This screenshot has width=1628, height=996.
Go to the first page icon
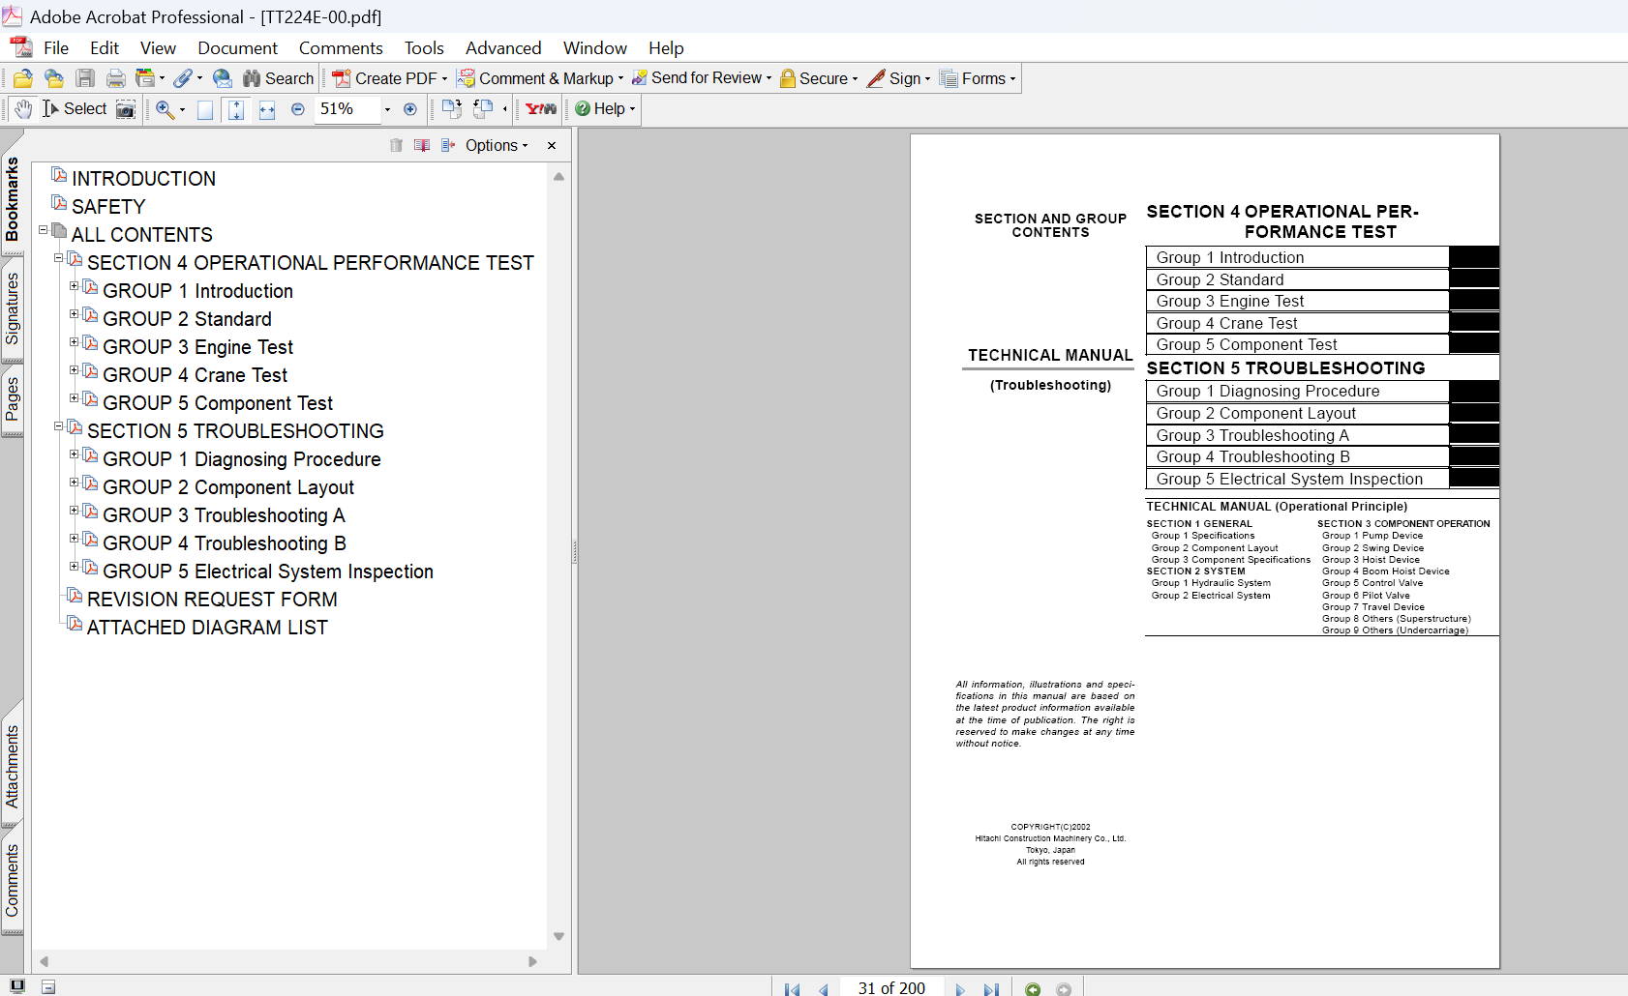(793, 989)
